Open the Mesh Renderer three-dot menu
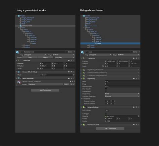159x146 pixels. (x=74, y=78)
